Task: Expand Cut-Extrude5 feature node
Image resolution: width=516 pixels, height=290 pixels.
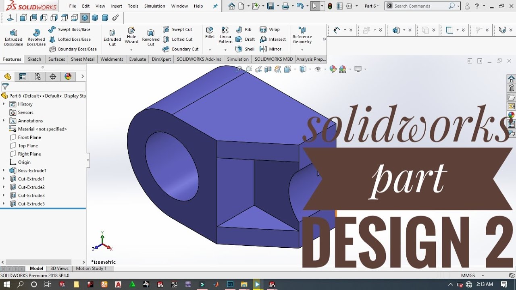Action: pos(4,204)
